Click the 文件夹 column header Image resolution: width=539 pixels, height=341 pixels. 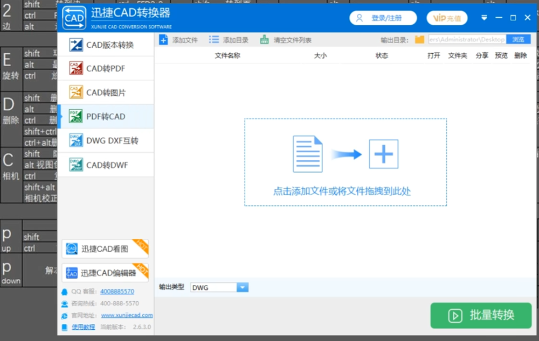pos(458,55)
